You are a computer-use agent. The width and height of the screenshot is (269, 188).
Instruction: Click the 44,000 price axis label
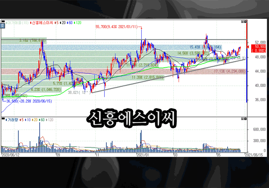pos(260,71)
